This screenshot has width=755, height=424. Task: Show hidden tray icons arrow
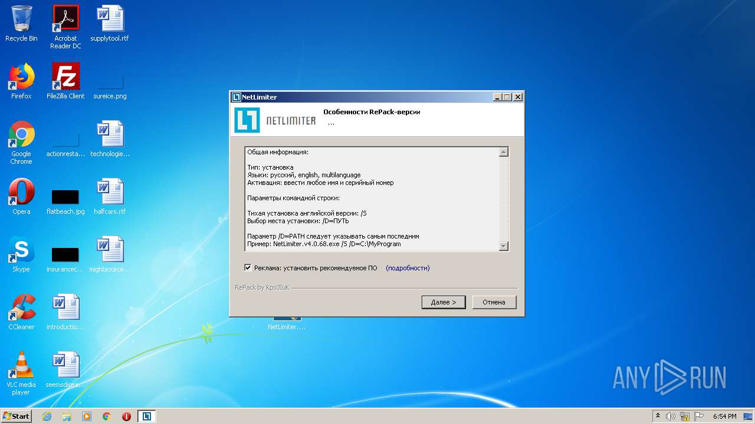[658, 416]
